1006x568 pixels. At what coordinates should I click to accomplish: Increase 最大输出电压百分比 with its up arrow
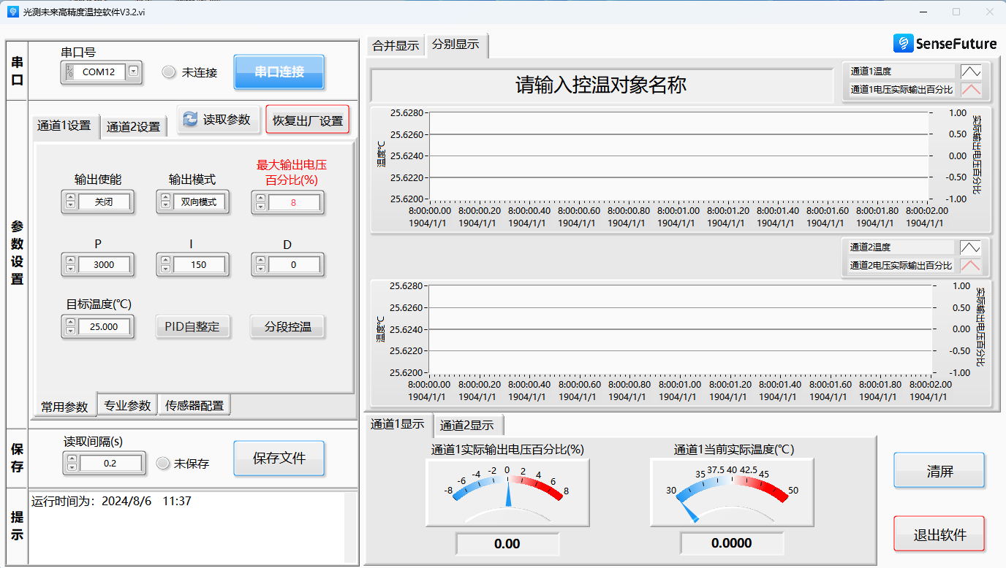(261, 199)
